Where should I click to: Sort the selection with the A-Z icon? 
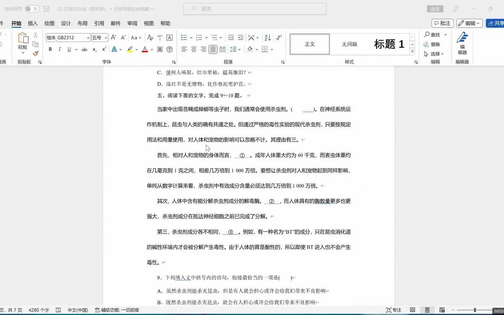(x=267, y=37)
